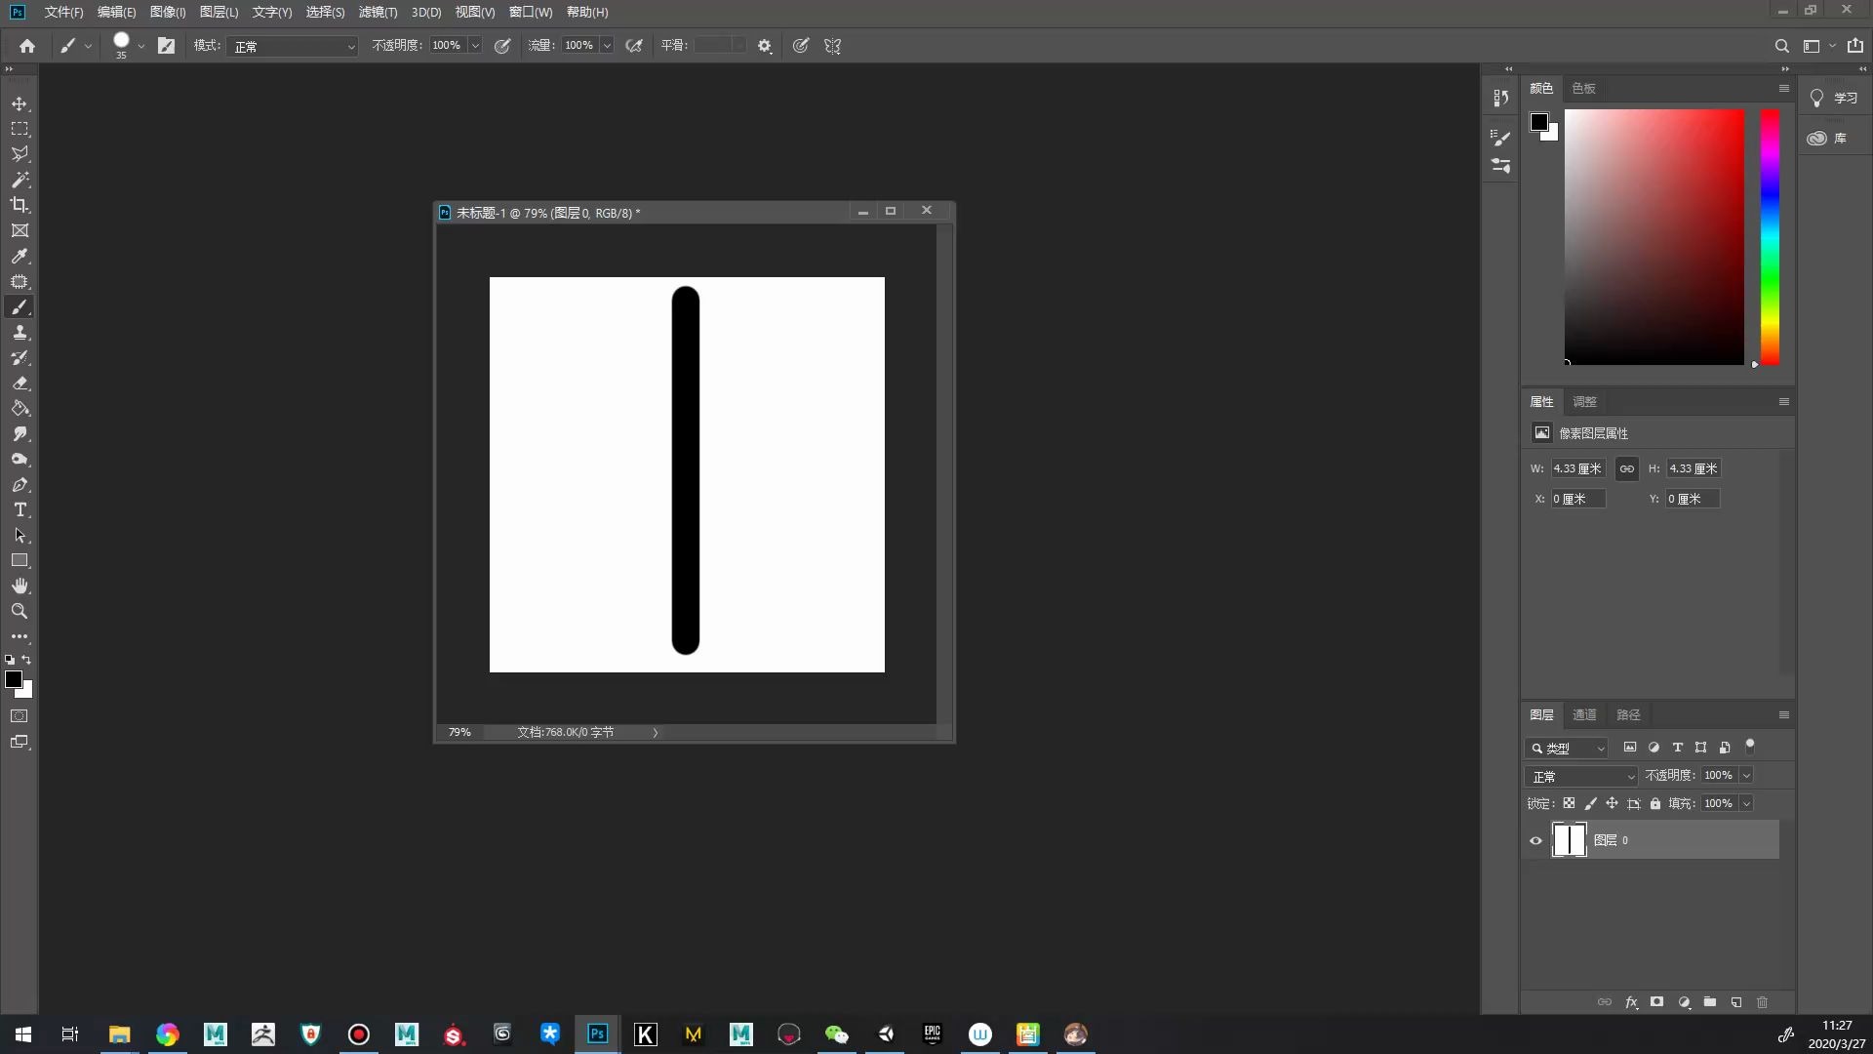The width and height of the screenshot is (1873, 1054).
Task: Toggle the lock all layer button
Action: [x=1655, y=803]
